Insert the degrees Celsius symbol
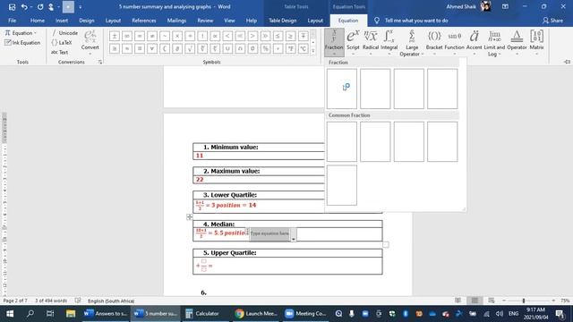 (x=303, y=48)
